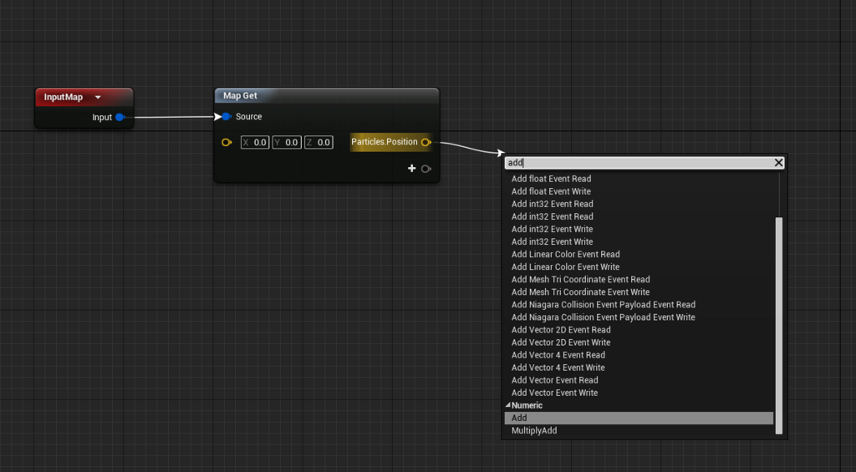Choose 'Add Vector 4 Event Read'

click(558, 355)
